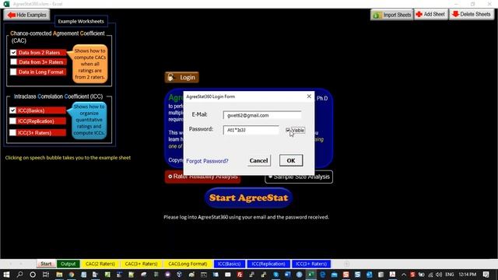Open FileZilla from the taskbar
This screenshot has height=280, width=498.
pyautogui.click(x=240, y=275)
